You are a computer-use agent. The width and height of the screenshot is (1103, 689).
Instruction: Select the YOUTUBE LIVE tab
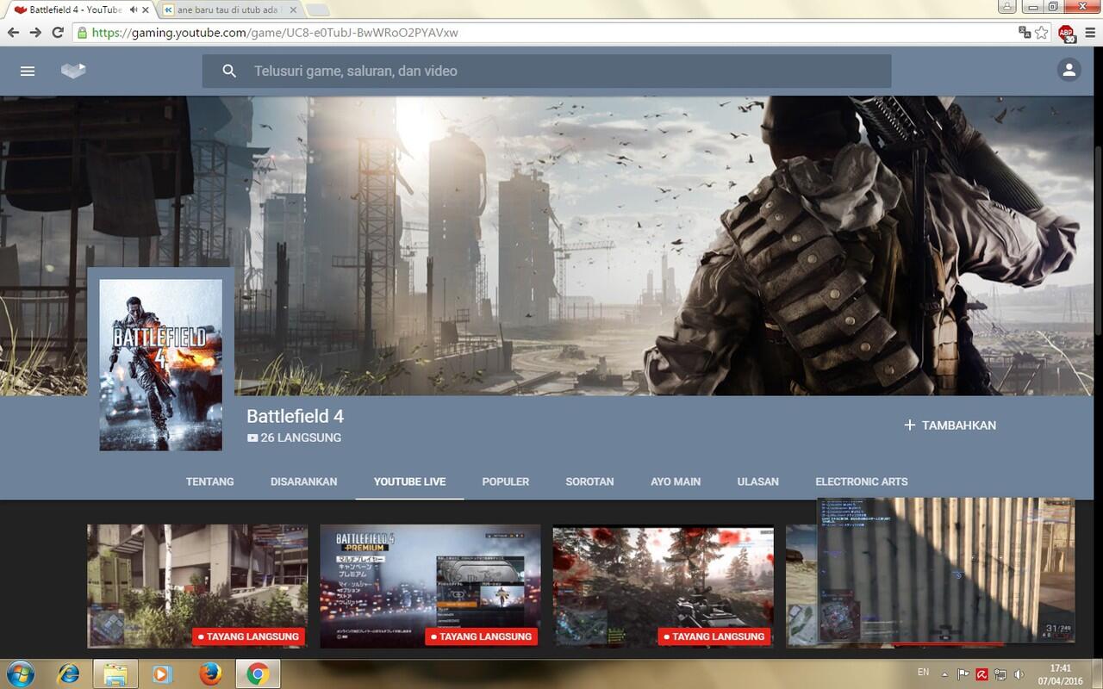[x=409, y=481]
